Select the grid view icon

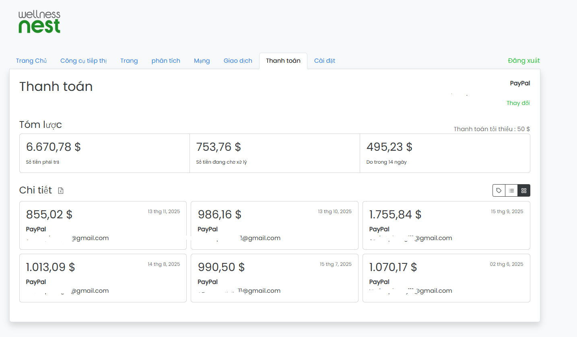[524, 191]
